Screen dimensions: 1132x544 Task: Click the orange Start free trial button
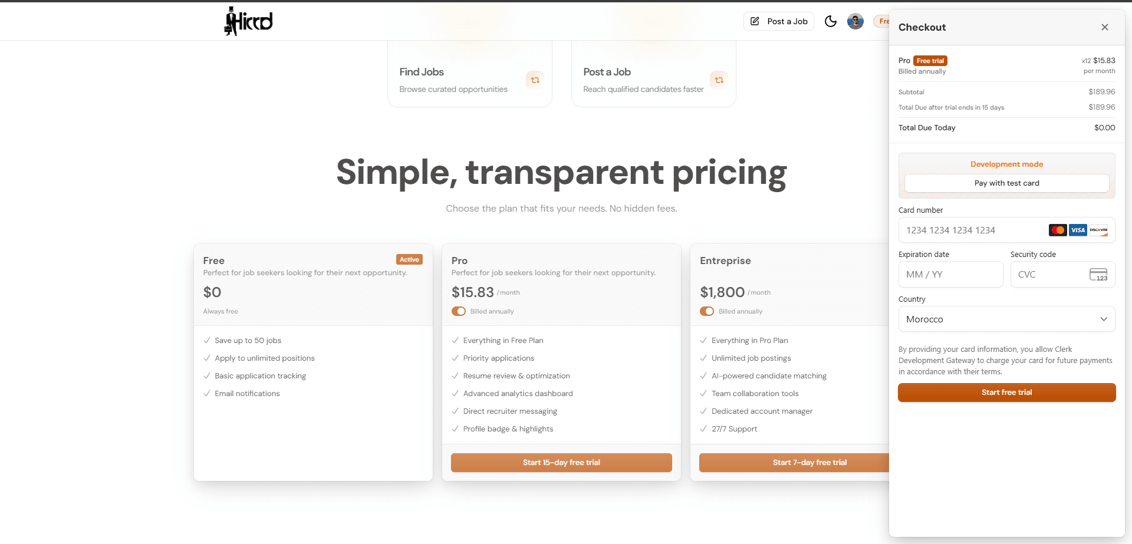1006,393
